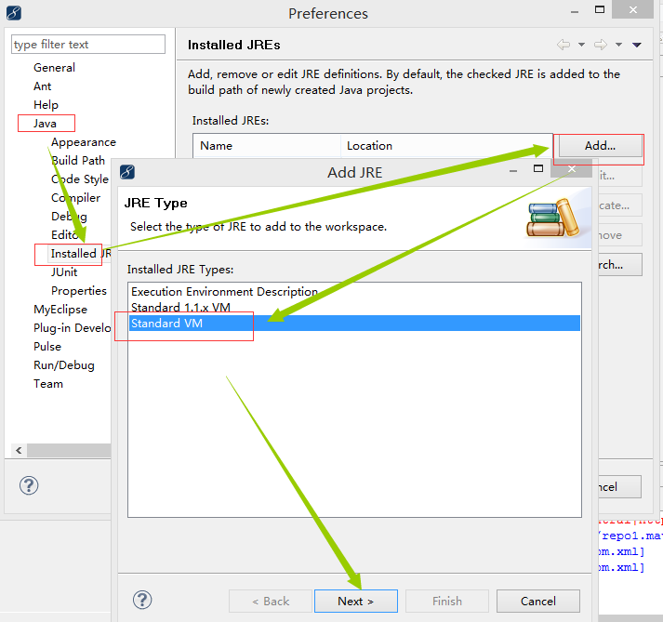Viewport: 663px width, 622px height.
Task: Click the Preferences help question-mark icon
Action: coord(29,485)
